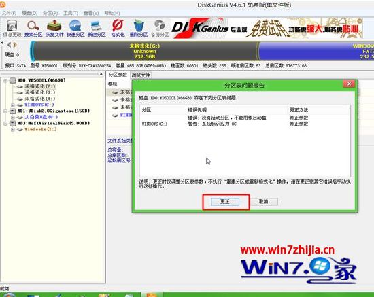
Task: Click the 错误说明 column header
Action: [x=197, y=110]
